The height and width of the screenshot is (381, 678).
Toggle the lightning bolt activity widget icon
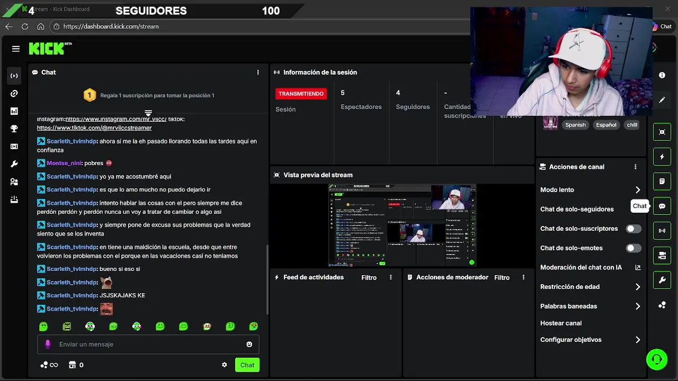[662, 157]
